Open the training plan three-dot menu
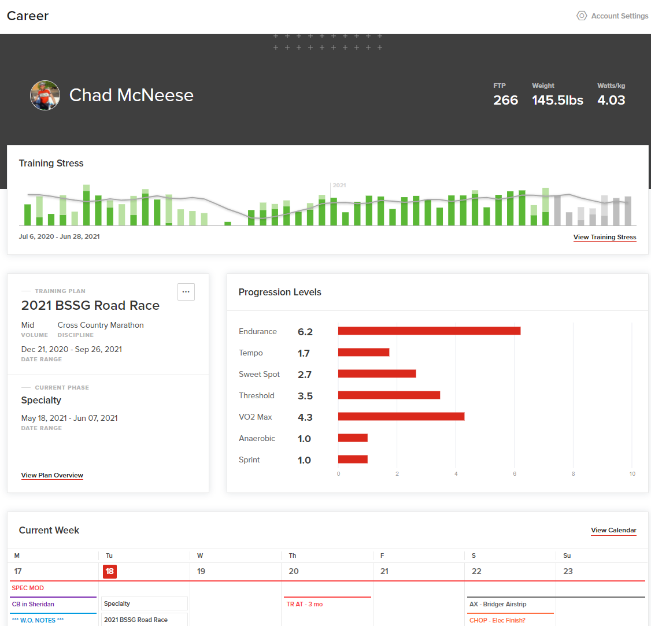Screen dimensions: 651x626 [x=186, y=292]
